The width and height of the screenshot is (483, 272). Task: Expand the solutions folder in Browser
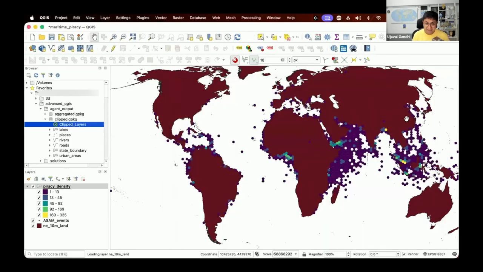[41, 161]
